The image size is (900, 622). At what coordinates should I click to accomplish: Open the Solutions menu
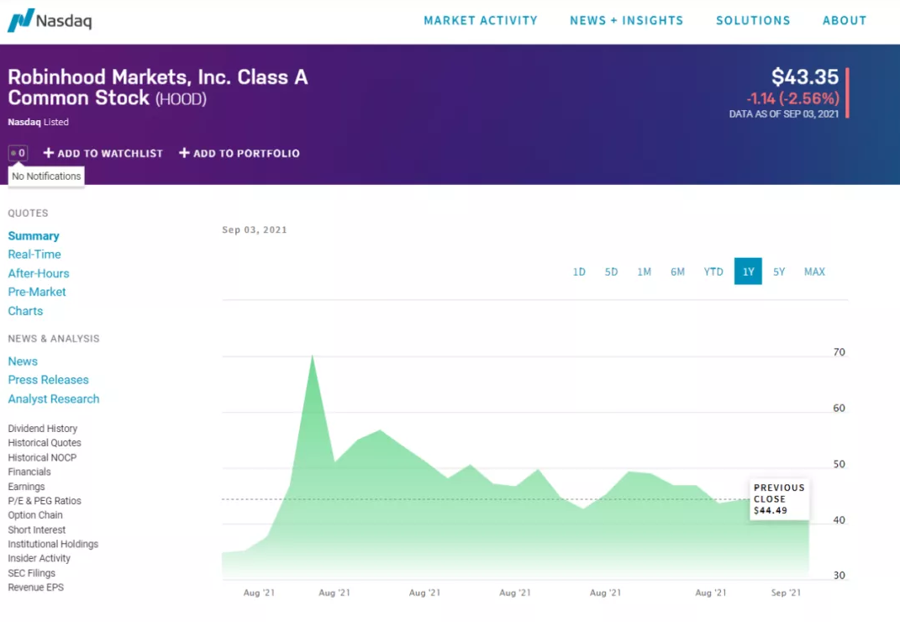(753, 20)
